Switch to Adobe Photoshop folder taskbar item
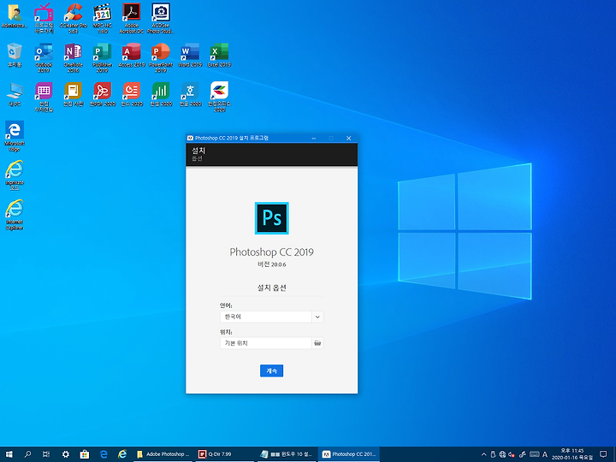The width and height of the screenshot is (616, 462). coord(163,454)
